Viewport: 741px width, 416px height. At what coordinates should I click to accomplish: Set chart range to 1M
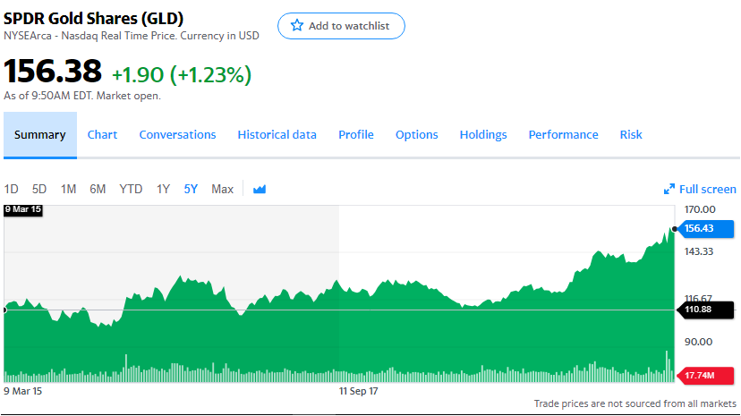tap(69, 190)
